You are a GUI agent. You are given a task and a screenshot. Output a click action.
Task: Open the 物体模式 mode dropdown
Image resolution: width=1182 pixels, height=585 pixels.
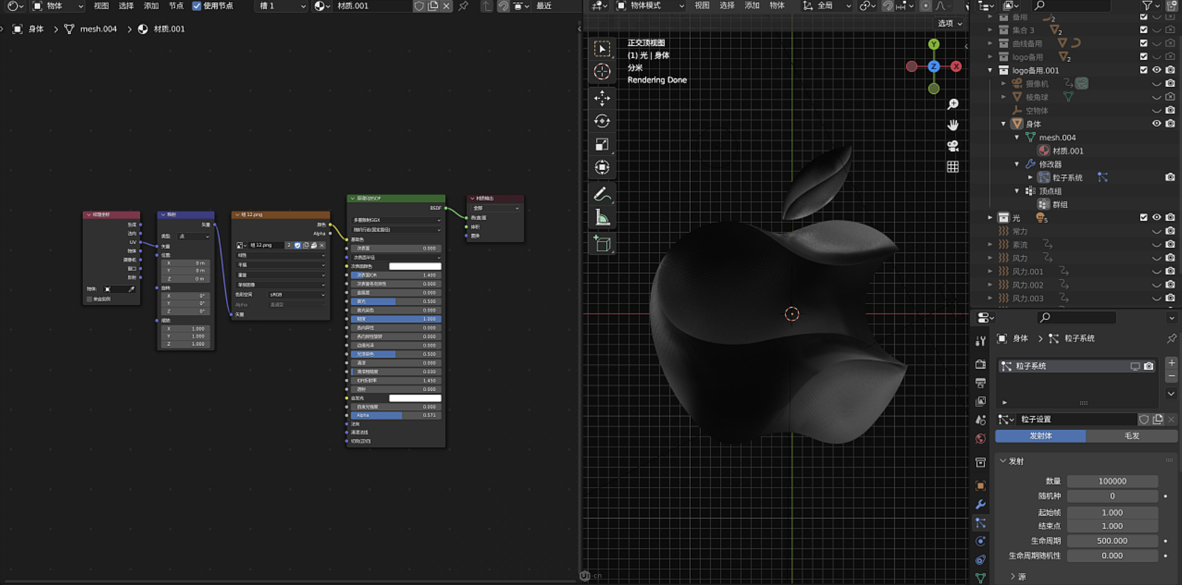tap(649, 6)
